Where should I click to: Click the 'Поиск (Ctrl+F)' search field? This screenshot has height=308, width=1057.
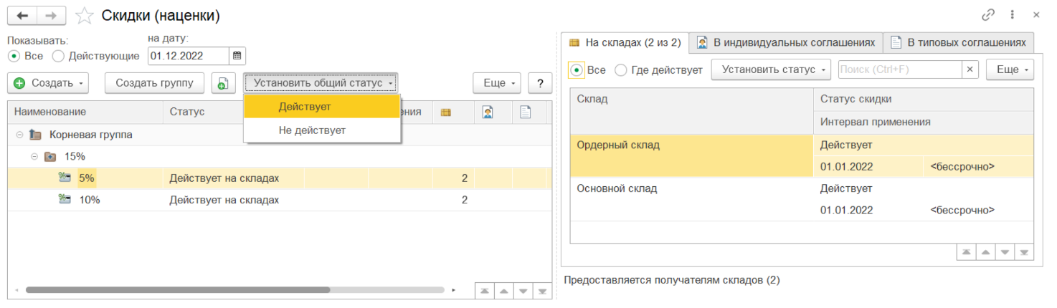click(x=899, y=69)
